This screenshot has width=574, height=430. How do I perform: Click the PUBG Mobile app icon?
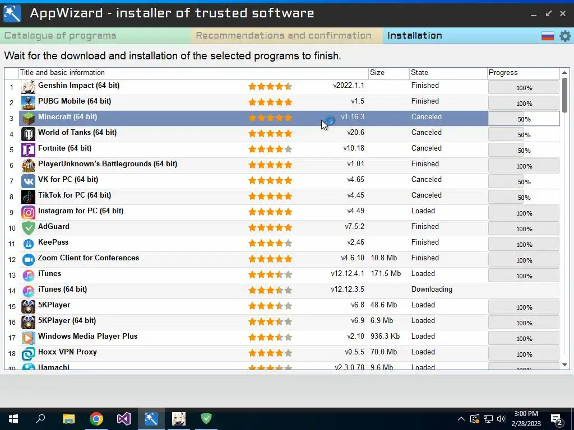[28, 103]
